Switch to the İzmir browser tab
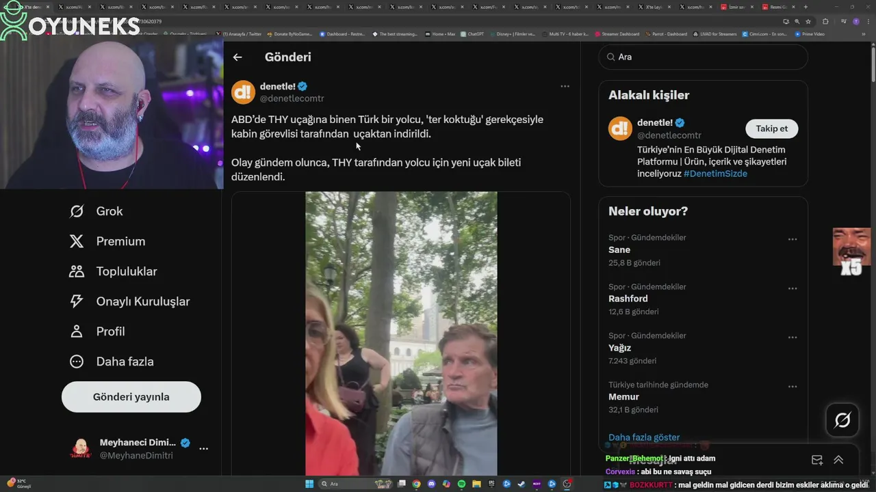 (737, 7)
